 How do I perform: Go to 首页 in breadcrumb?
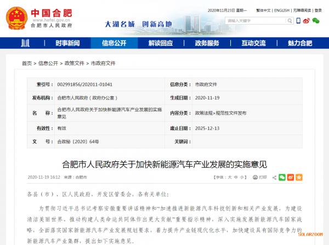[x=27, y=63]
